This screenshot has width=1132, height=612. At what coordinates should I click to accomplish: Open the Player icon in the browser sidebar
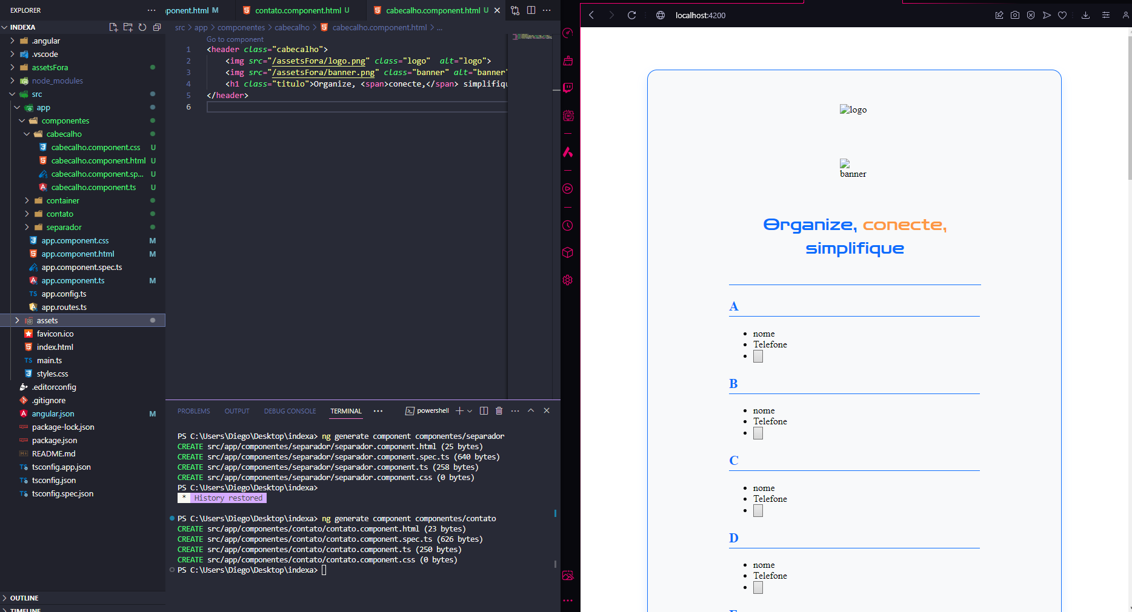click(568, 189)
